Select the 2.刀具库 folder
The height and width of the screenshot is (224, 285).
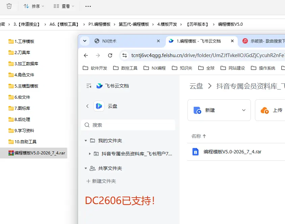(x=19, y=53)
